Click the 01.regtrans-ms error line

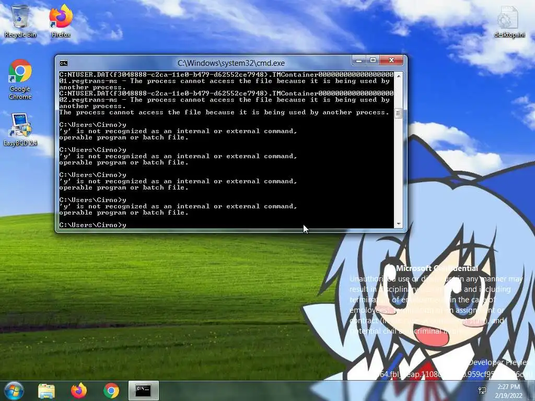point(224,81)
